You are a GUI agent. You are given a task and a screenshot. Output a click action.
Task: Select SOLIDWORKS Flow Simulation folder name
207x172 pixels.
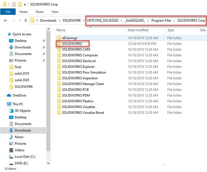pyautogui.click(x=84, y=72)
